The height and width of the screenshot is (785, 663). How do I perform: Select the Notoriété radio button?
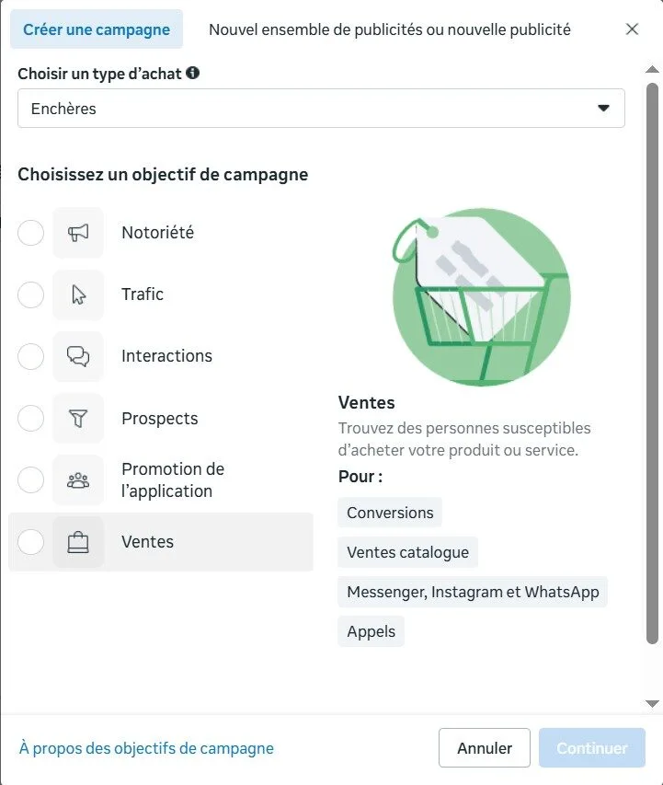pyautogui.click(x=31, y=233)
